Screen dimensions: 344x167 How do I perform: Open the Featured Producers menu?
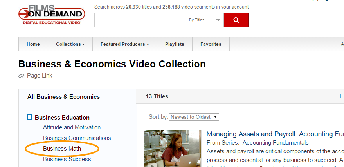tap(125, 44)
